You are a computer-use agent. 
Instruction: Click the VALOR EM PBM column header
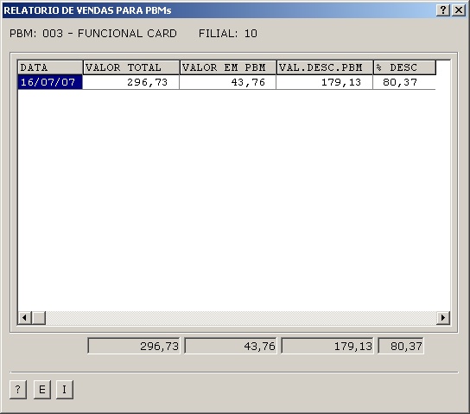228,67
